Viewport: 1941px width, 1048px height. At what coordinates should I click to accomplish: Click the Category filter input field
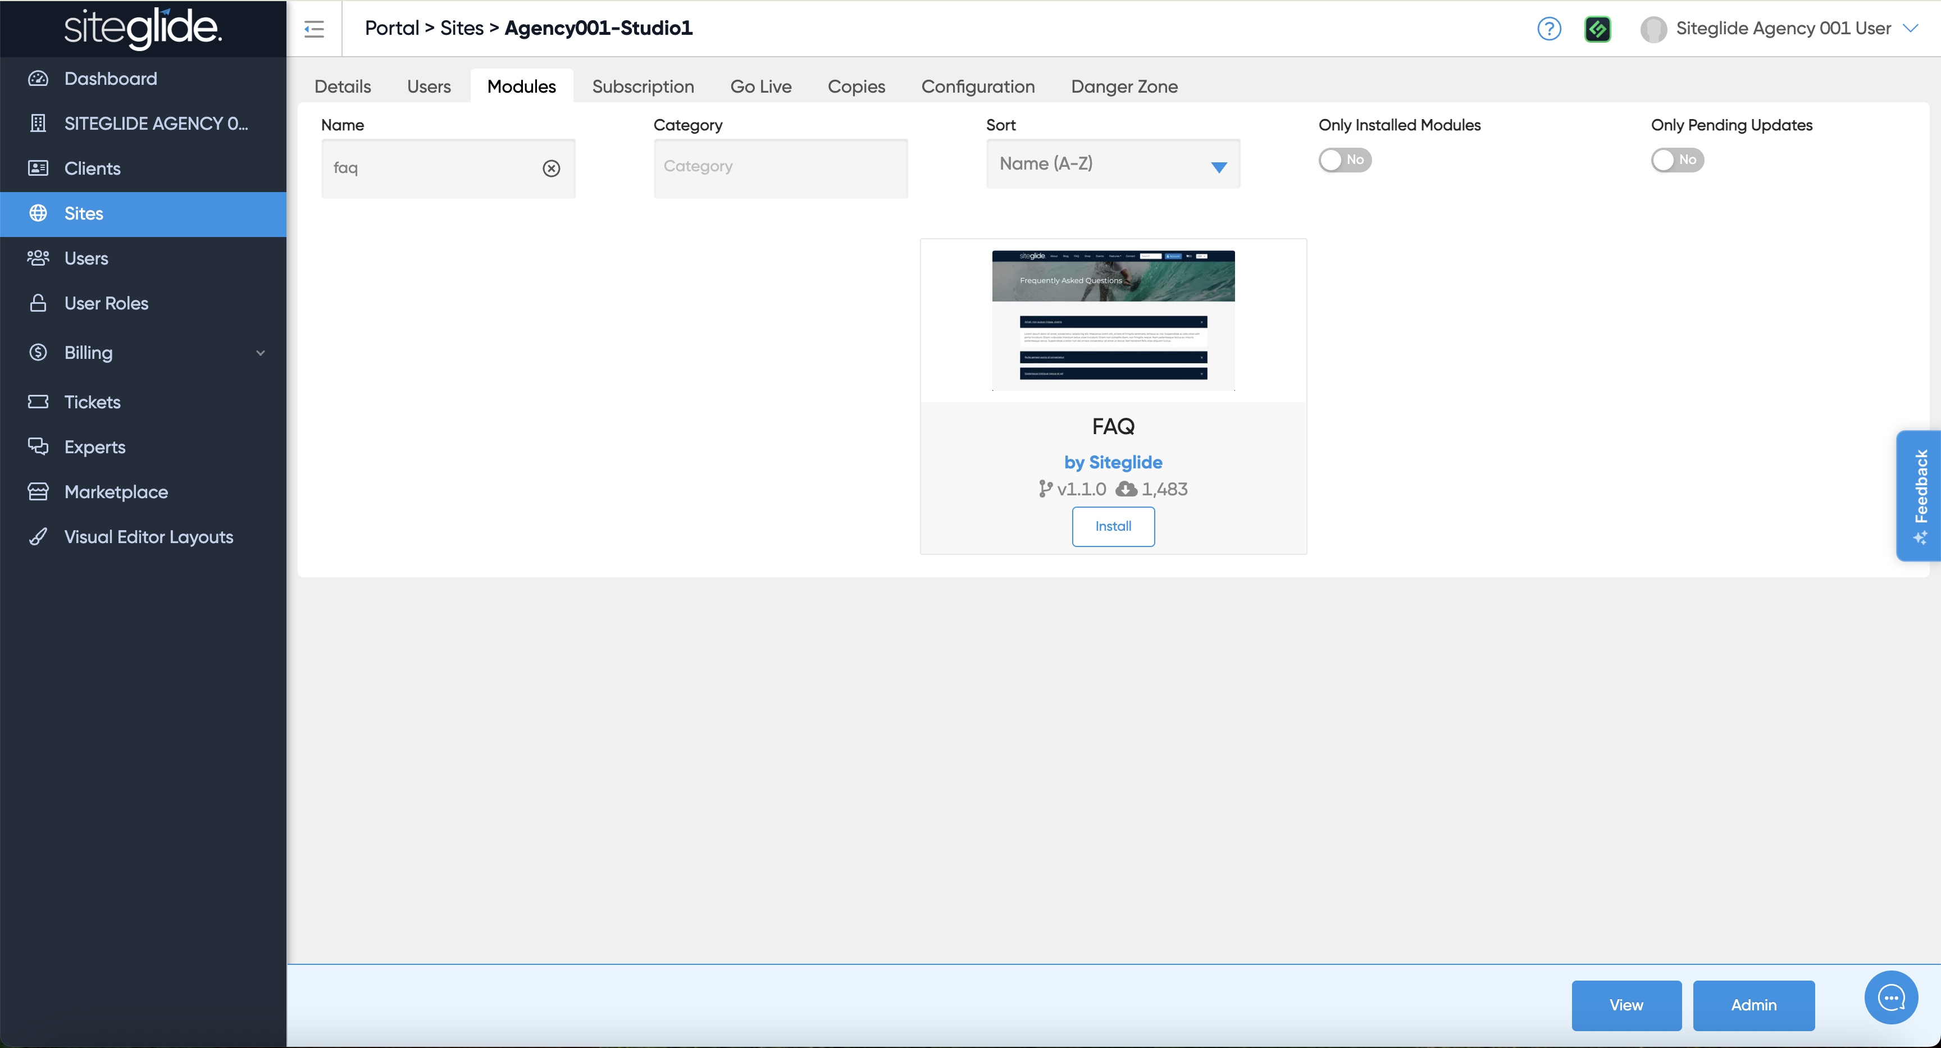coord(780,167)
